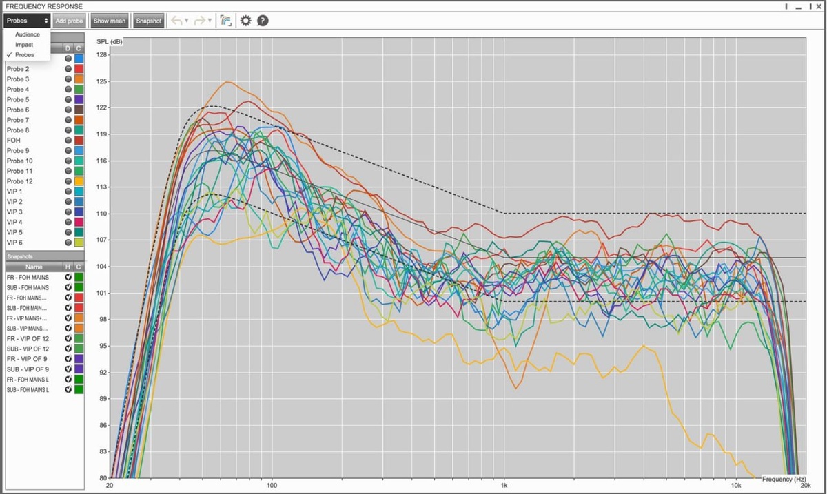The height and width of the screenshot is (494, 827).
Task: Choose Impact from the view menu
Action: [24, 45]
